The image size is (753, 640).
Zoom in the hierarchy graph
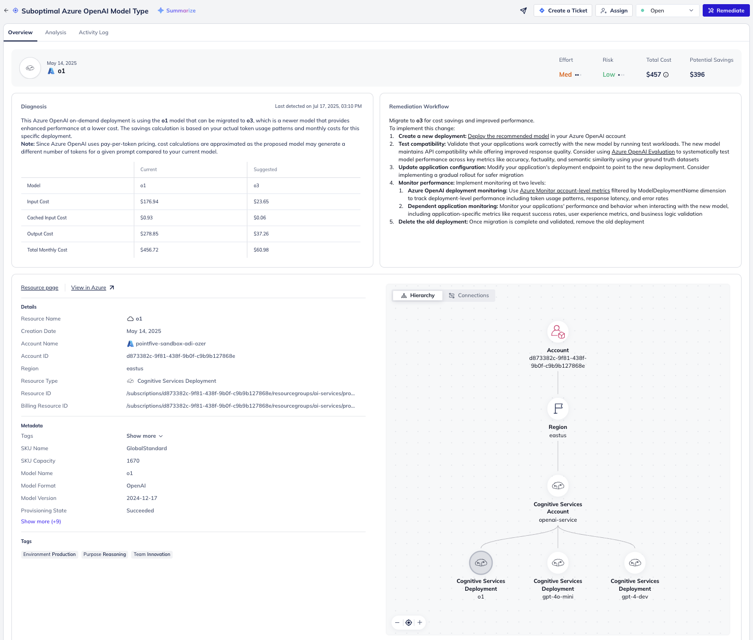click(420, 622)
